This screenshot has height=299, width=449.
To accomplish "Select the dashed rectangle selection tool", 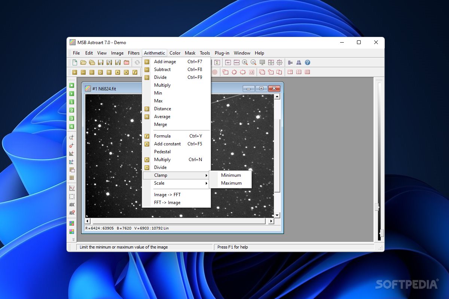I will coord(71,197).
